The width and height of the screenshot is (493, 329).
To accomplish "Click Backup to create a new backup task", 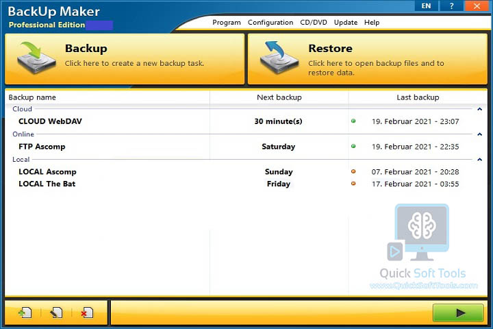I will [125, 59].
